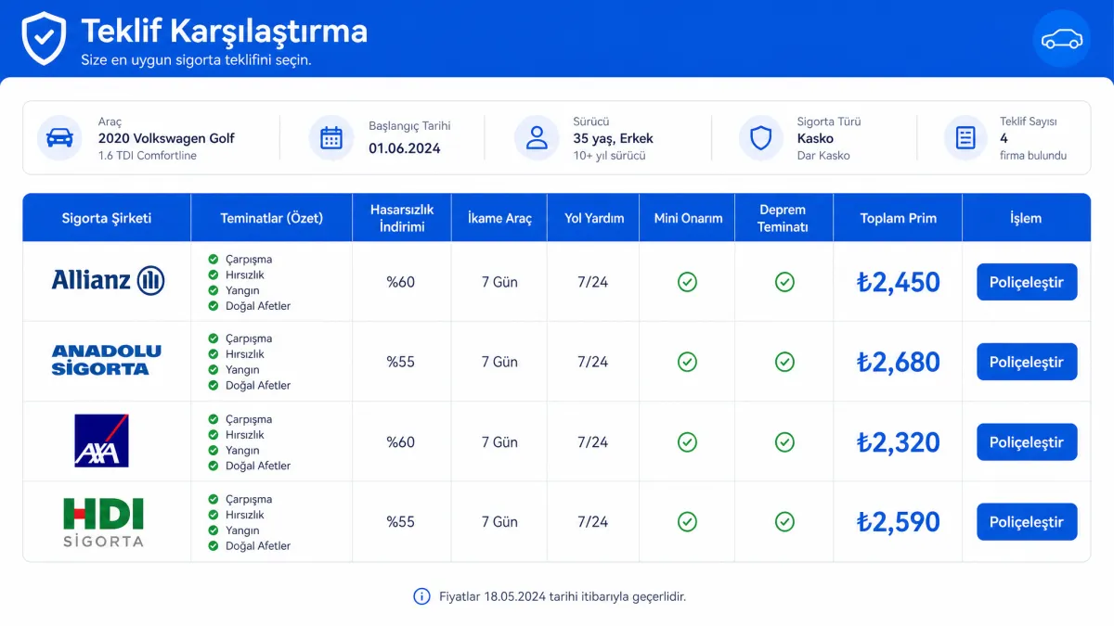Click the Sigorta Şirketi column header

click(x=107, y=218)
